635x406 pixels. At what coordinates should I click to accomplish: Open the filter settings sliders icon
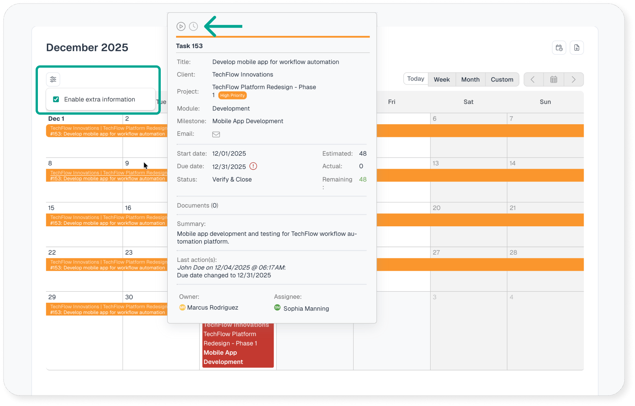tap(53, 79)
